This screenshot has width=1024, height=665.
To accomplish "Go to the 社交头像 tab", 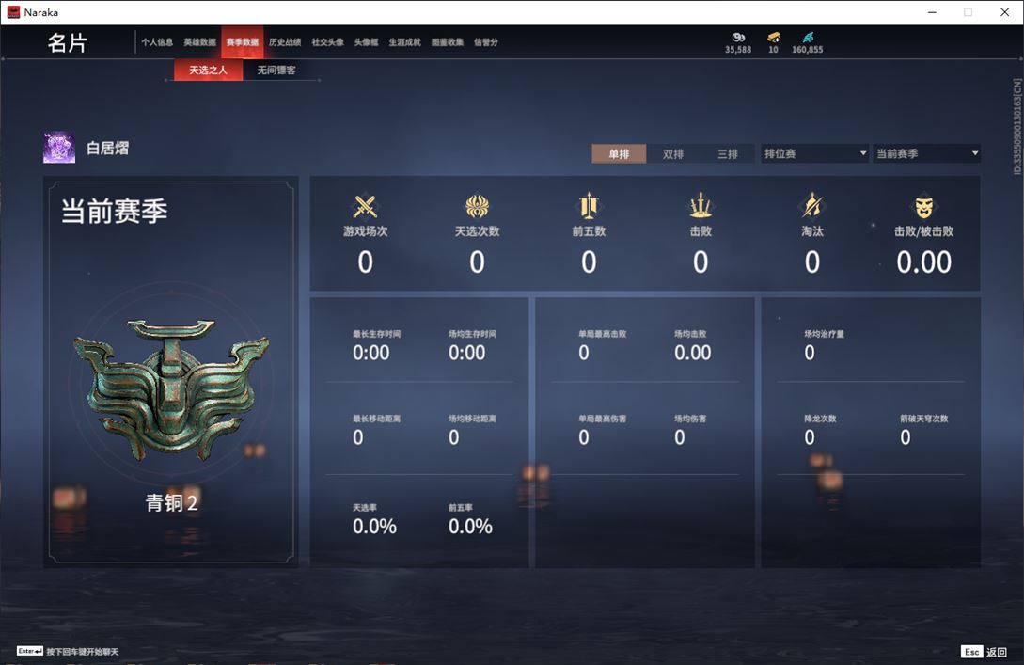I will (x=327, y=42).
